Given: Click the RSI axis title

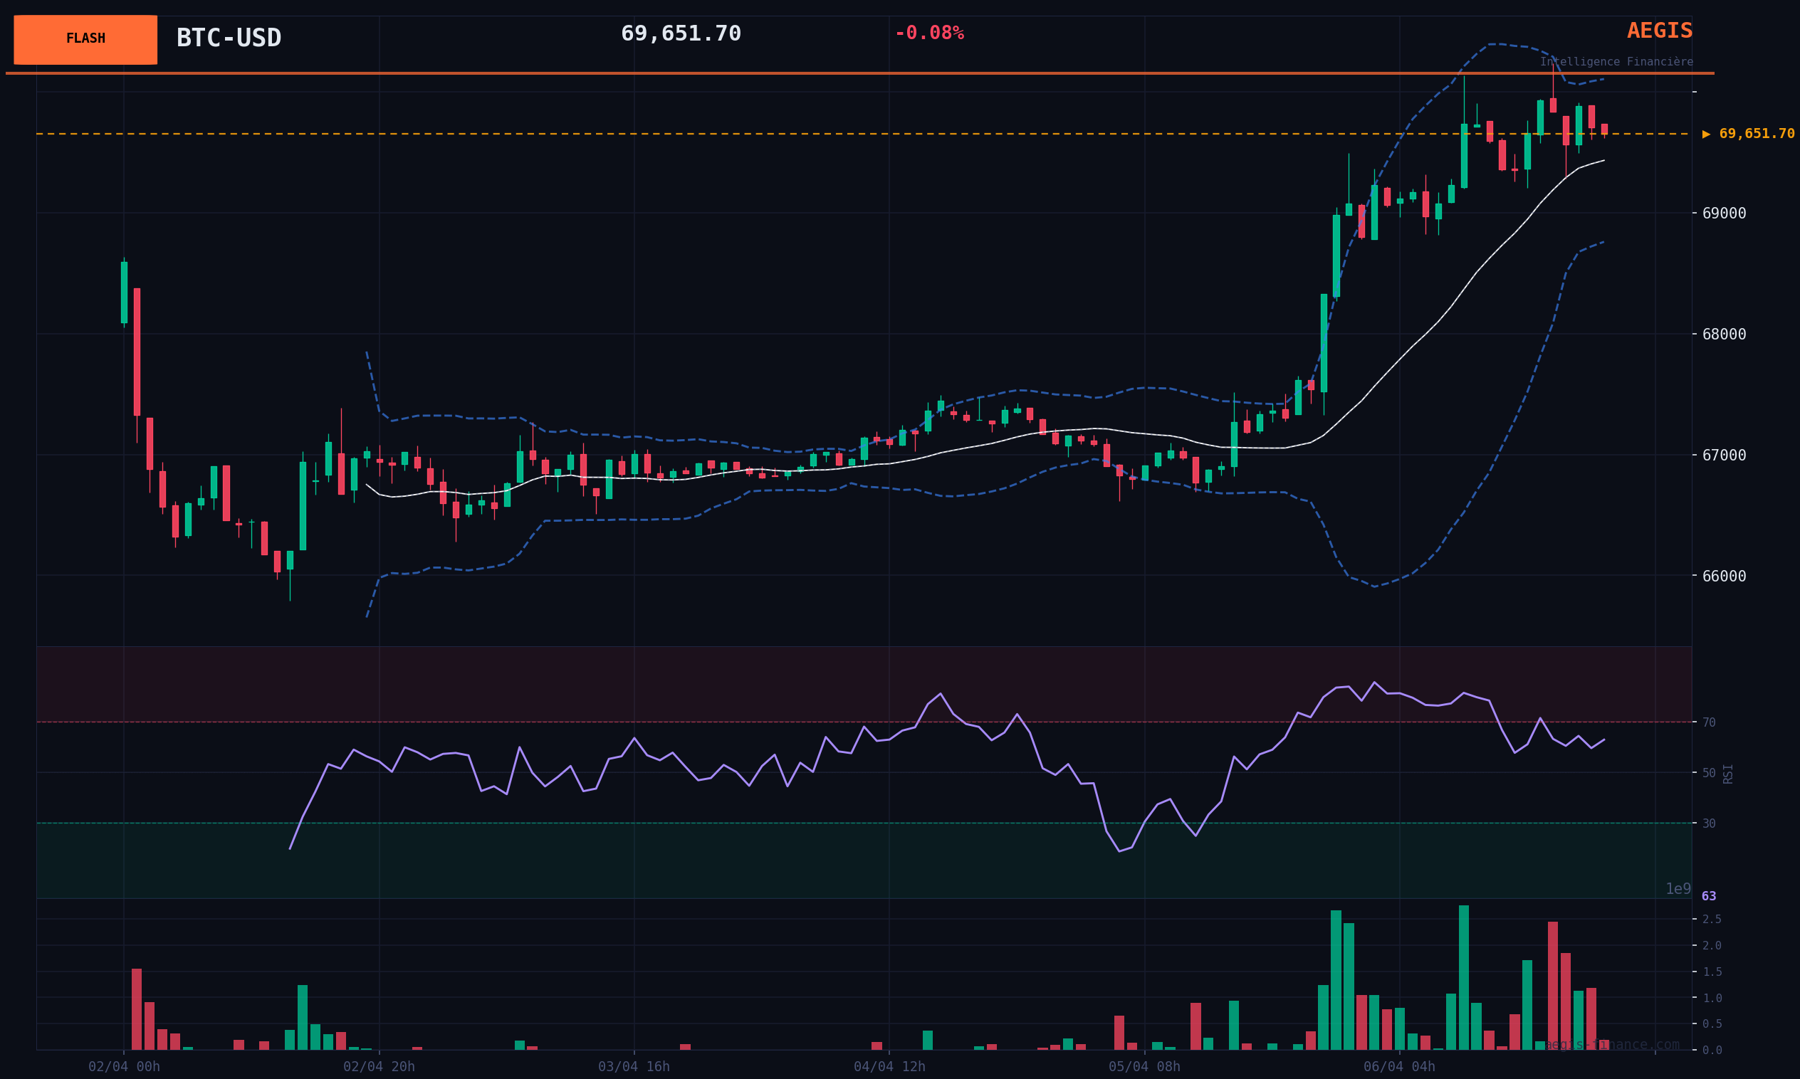Looking at the screenshot, I should point(1728,773).
